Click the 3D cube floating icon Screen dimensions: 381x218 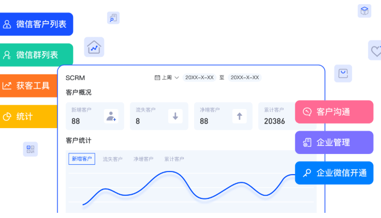(364, 11)
